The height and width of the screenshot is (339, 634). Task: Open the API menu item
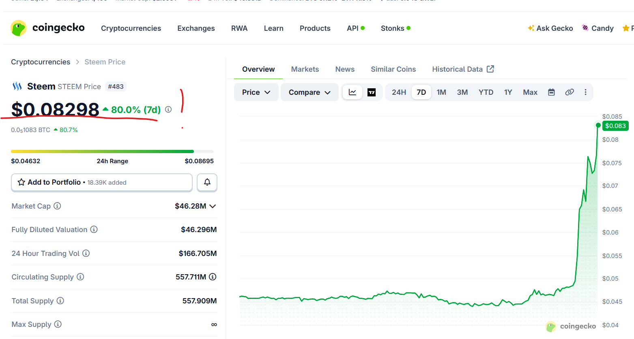356,28
